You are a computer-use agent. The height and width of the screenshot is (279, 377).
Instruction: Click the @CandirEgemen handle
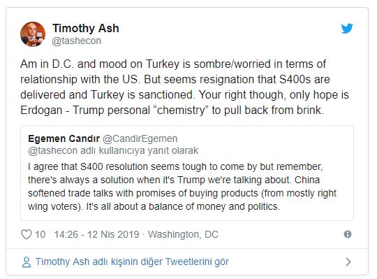140,138
